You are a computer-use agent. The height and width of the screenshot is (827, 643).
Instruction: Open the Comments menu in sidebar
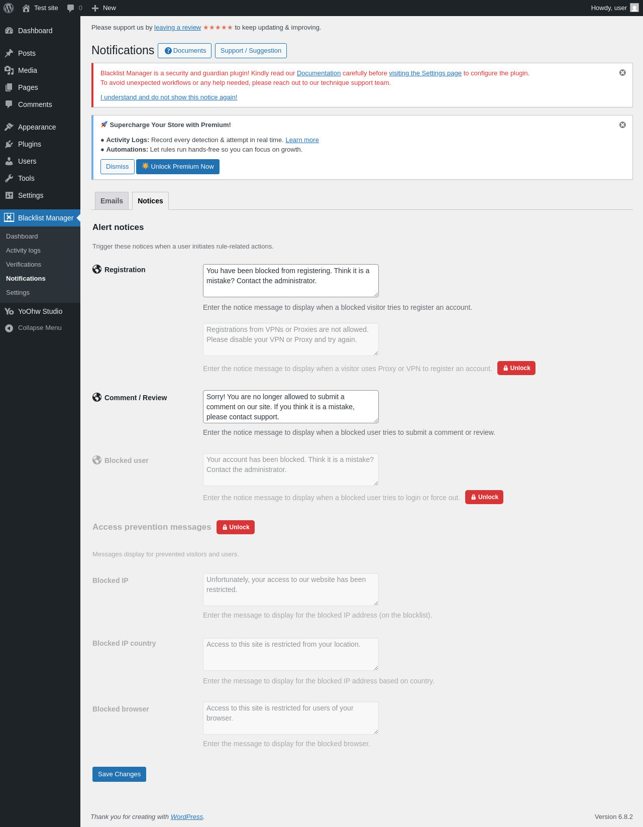point(40,104)
